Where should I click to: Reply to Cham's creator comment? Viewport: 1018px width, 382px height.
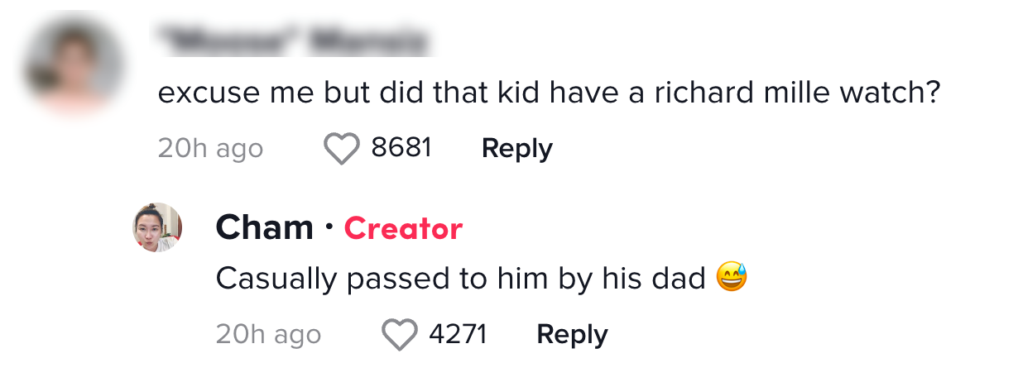[572, 335]
